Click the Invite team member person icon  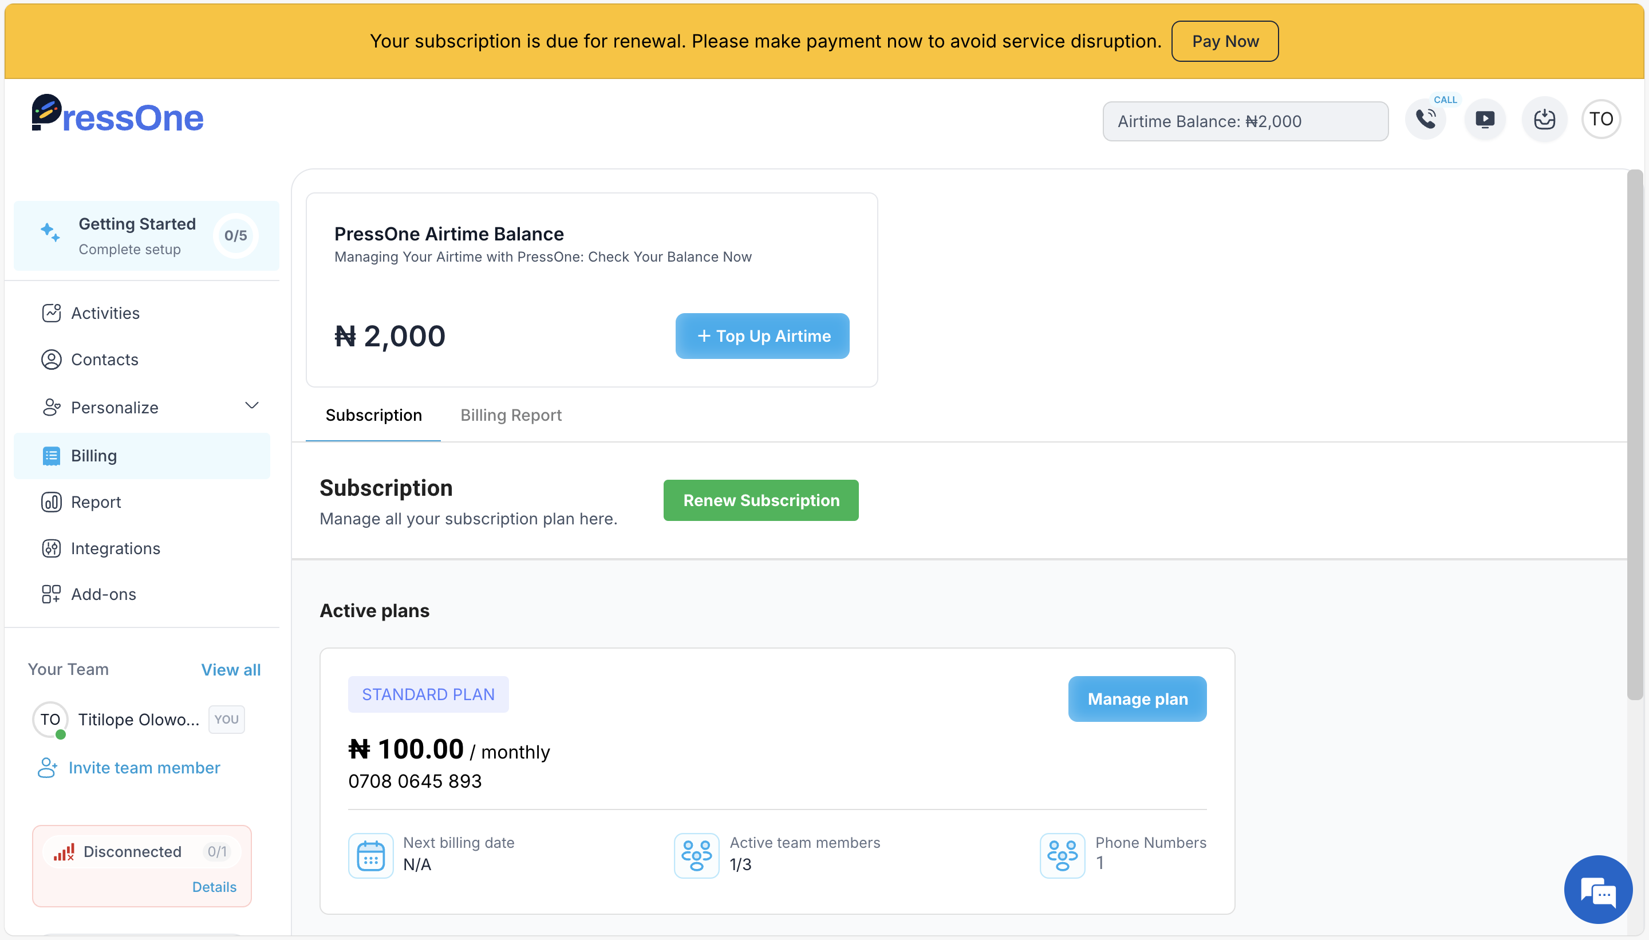coord(47,768)
